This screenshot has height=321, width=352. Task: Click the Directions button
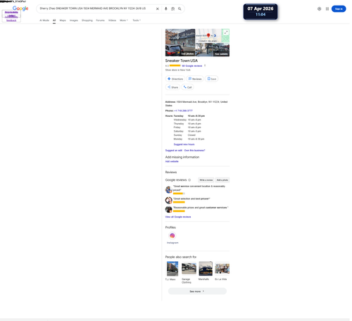[175, 79]
